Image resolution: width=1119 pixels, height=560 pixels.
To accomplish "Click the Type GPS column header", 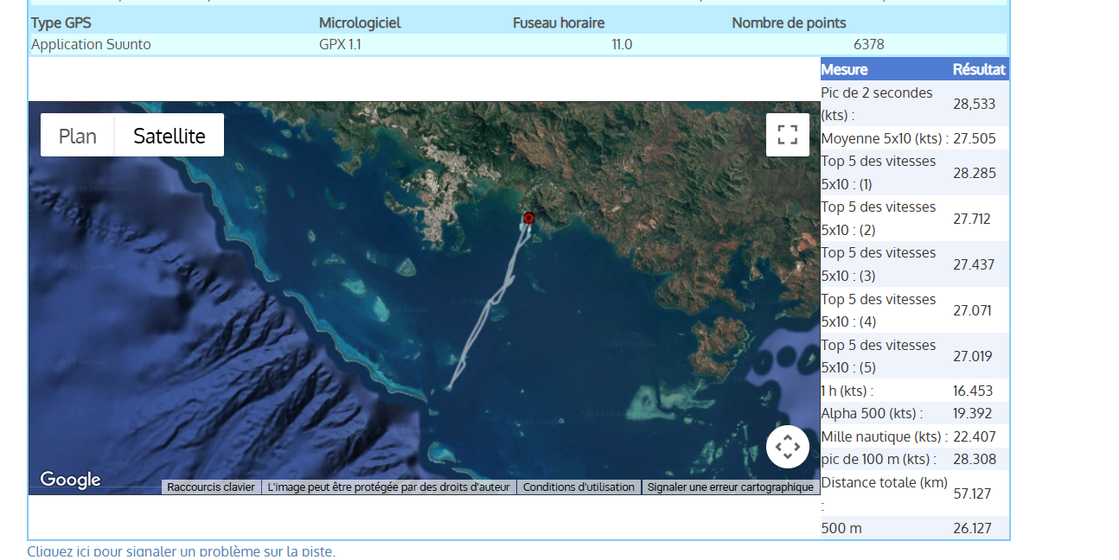I will (61, 23).
